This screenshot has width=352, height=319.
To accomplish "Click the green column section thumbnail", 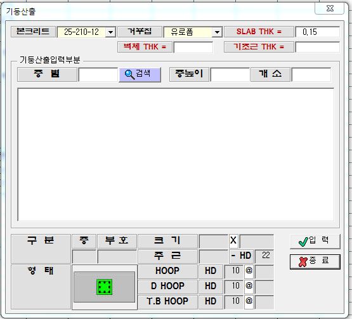I will 105,287.
